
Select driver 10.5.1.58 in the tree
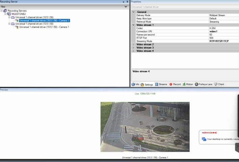[34, 24]
